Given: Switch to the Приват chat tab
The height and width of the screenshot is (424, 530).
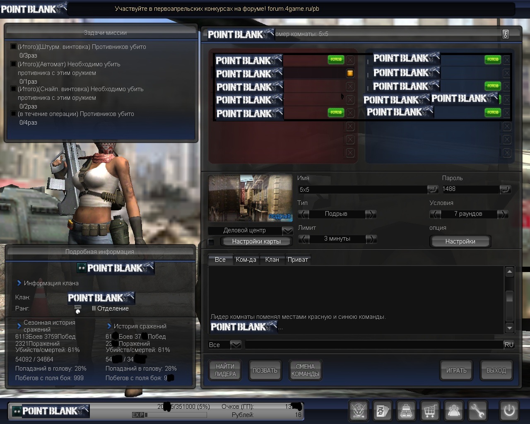Looking at the screenshot, I should click(x=298, y=260).
